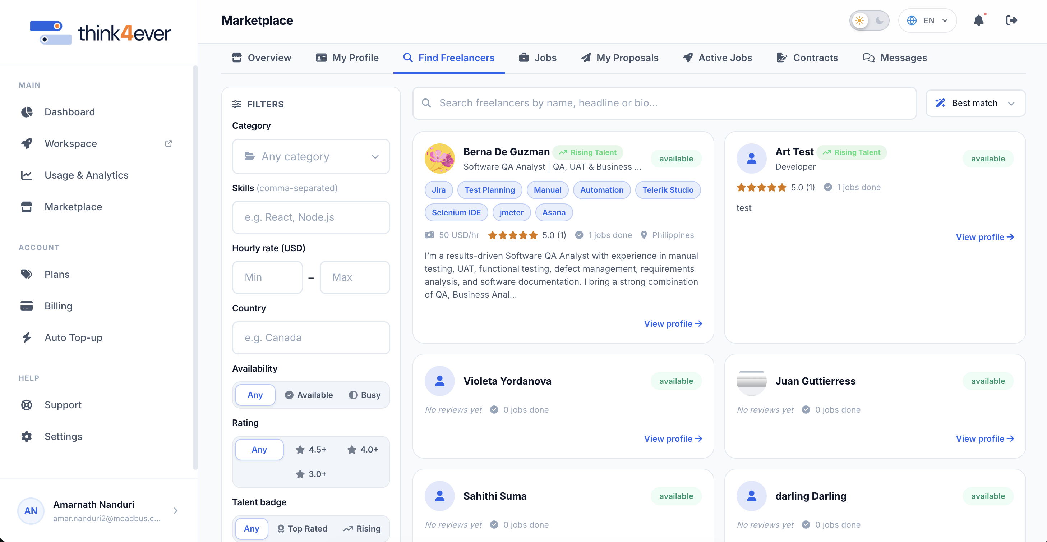Click the think4ever logo
Viewport: 1047px width, 542px height.
(x=100, y=33)
